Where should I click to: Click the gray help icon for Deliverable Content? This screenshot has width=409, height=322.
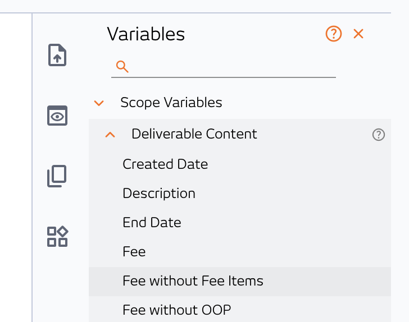379,135
